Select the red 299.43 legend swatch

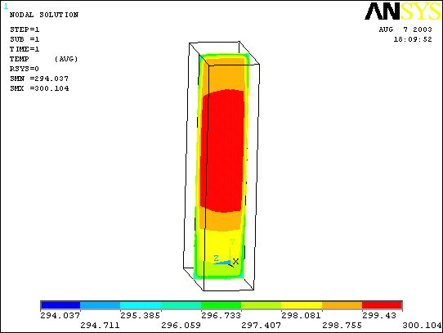point(382,305)
